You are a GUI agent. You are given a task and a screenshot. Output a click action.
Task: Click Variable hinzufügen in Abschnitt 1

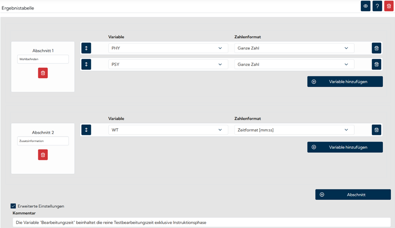point(345,82)
